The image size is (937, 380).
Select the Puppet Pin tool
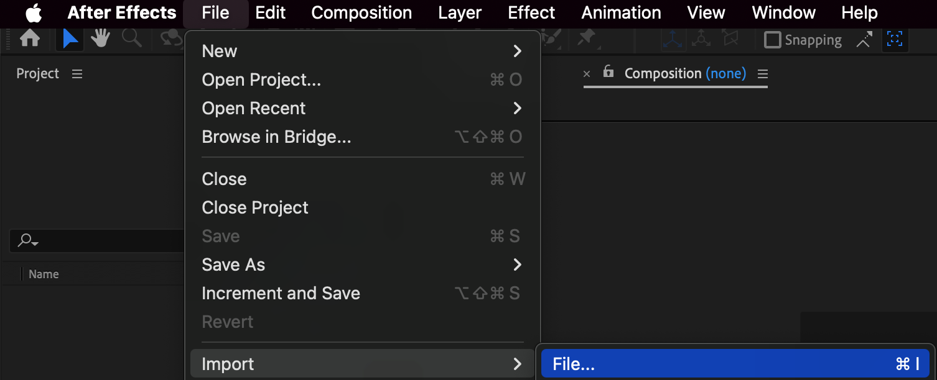(586, 38)
